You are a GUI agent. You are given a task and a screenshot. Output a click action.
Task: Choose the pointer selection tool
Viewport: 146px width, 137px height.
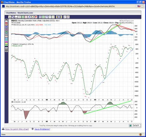click(10, 17)
